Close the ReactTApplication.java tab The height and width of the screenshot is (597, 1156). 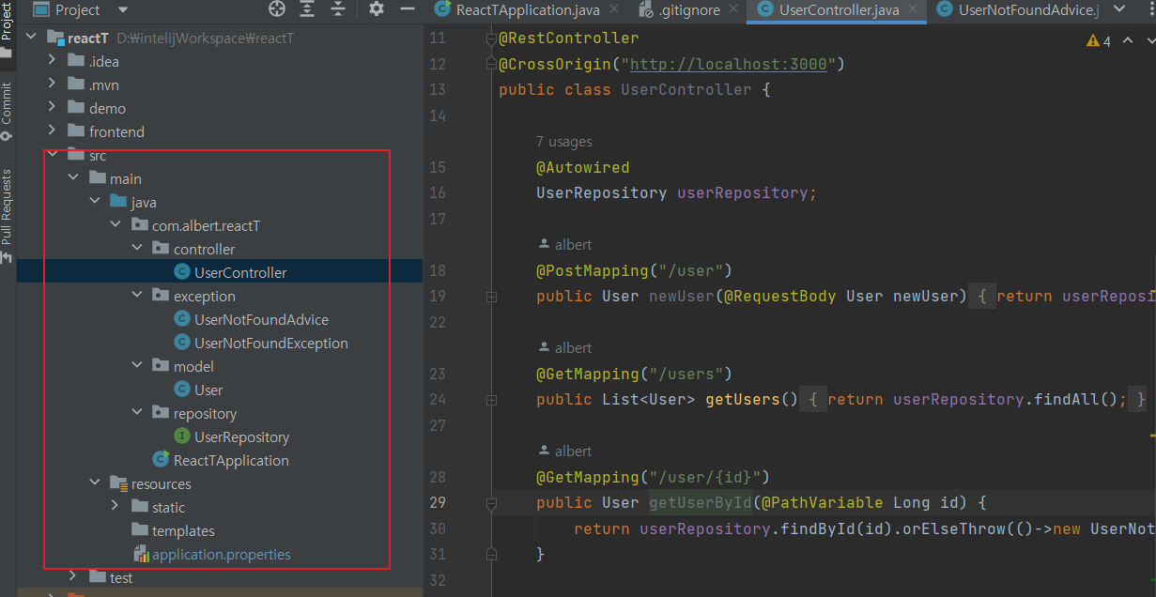coord(614,9)
